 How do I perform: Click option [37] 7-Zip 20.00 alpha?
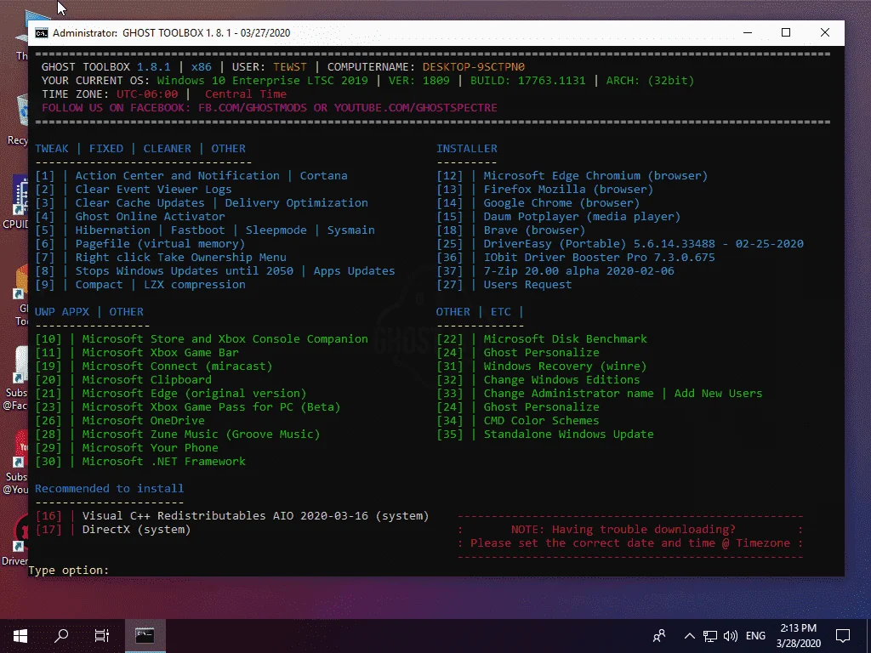pos(555,271)
